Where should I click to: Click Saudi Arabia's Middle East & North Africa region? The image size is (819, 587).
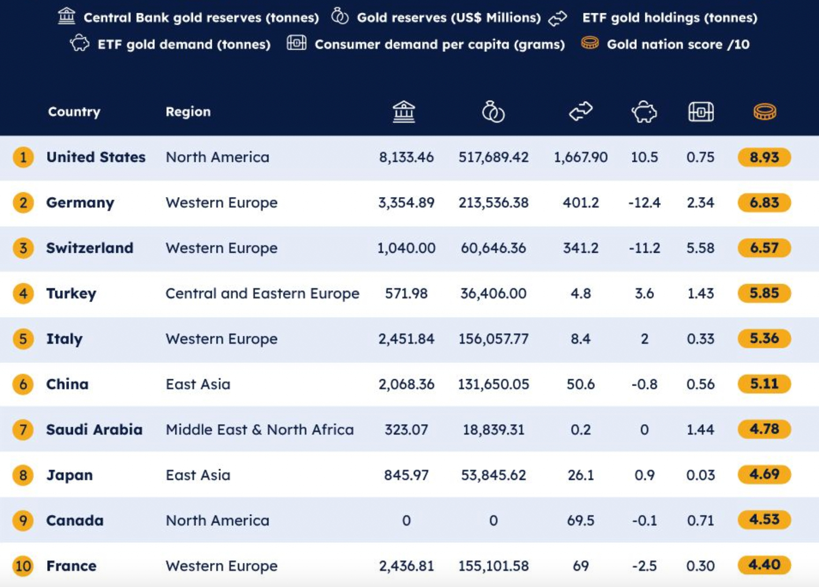tap(259, 430)
